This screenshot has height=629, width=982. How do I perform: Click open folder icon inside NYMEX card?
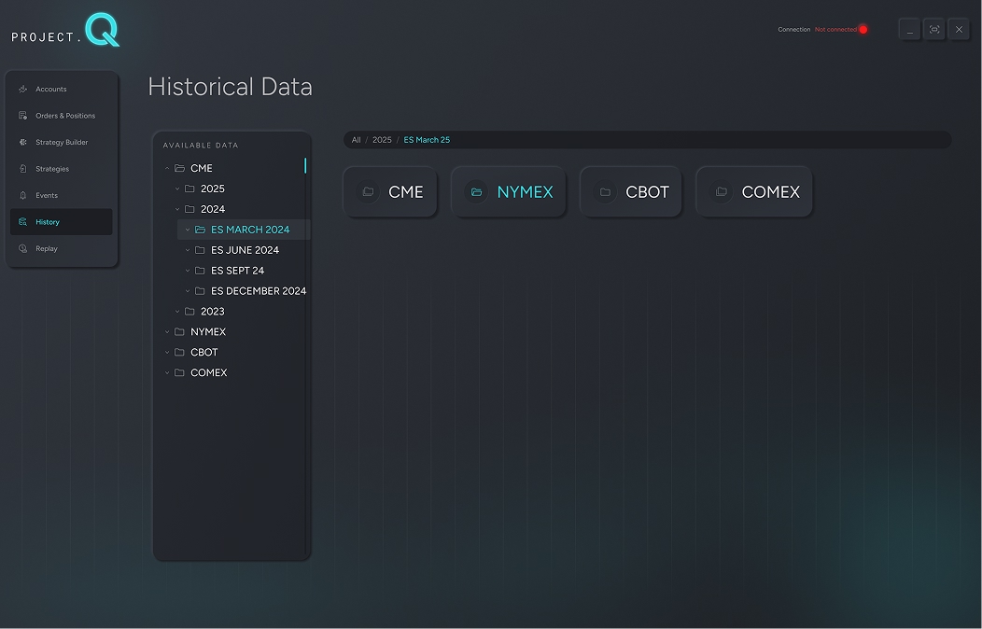coord(477,191)
